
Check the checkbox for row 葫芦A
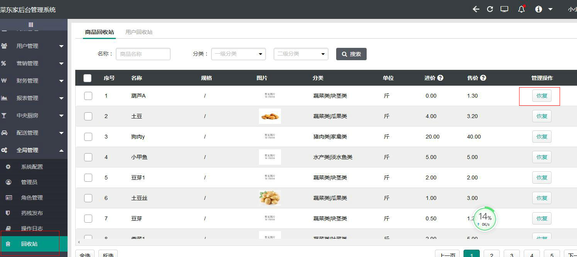pyautogui.click(x=88, y=96)
